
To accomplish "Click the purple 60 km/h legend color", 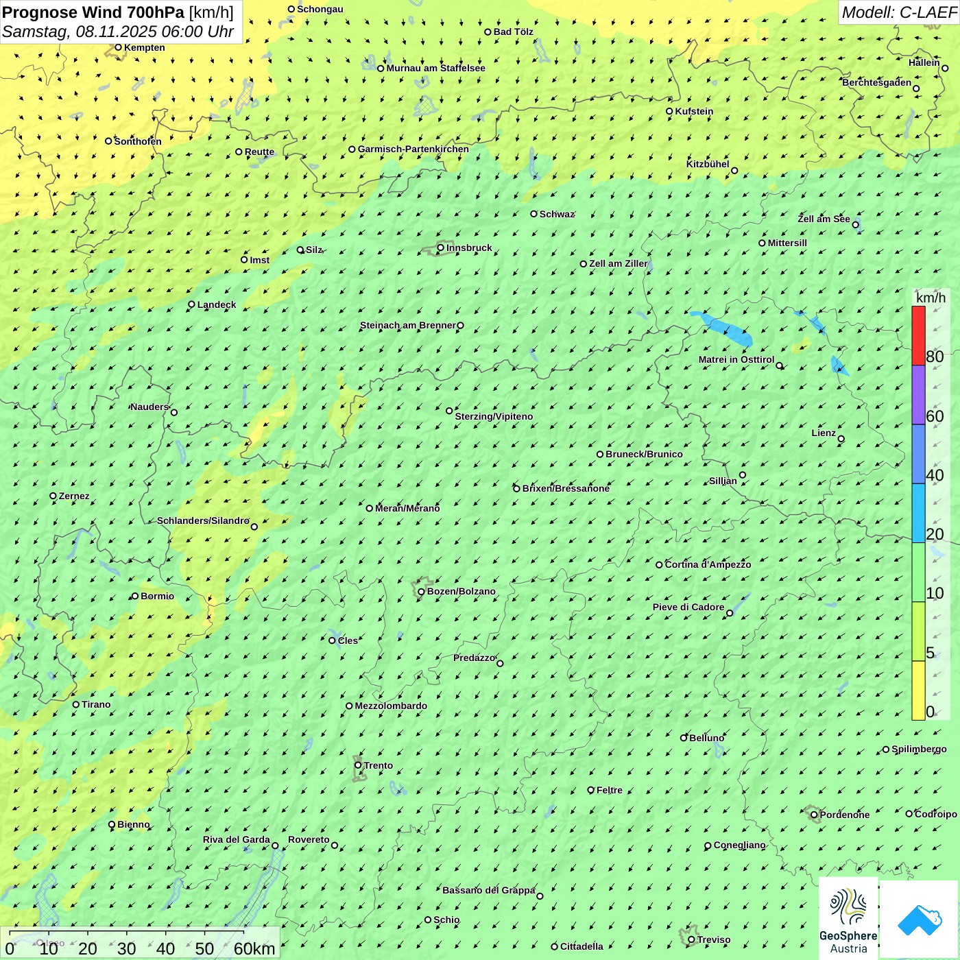I will [x=918, y=395].
